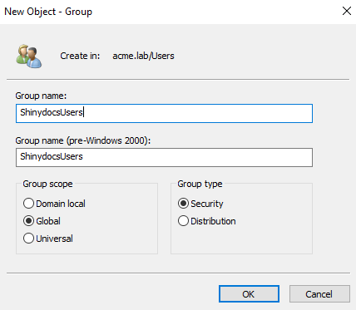This screenshot has height=310, width=356.
Task: Click the two-person group object icon
Action: click(x=29, y=57)
